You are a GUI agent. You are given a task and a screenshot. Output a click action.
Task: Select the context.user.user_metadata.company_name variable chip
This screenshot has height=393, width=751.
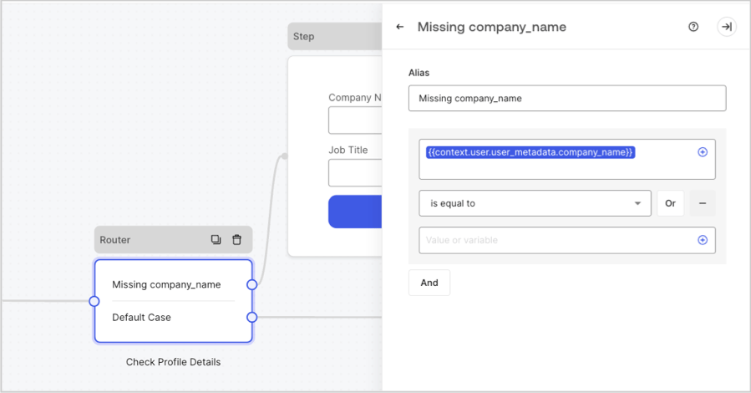click(530, 152)
